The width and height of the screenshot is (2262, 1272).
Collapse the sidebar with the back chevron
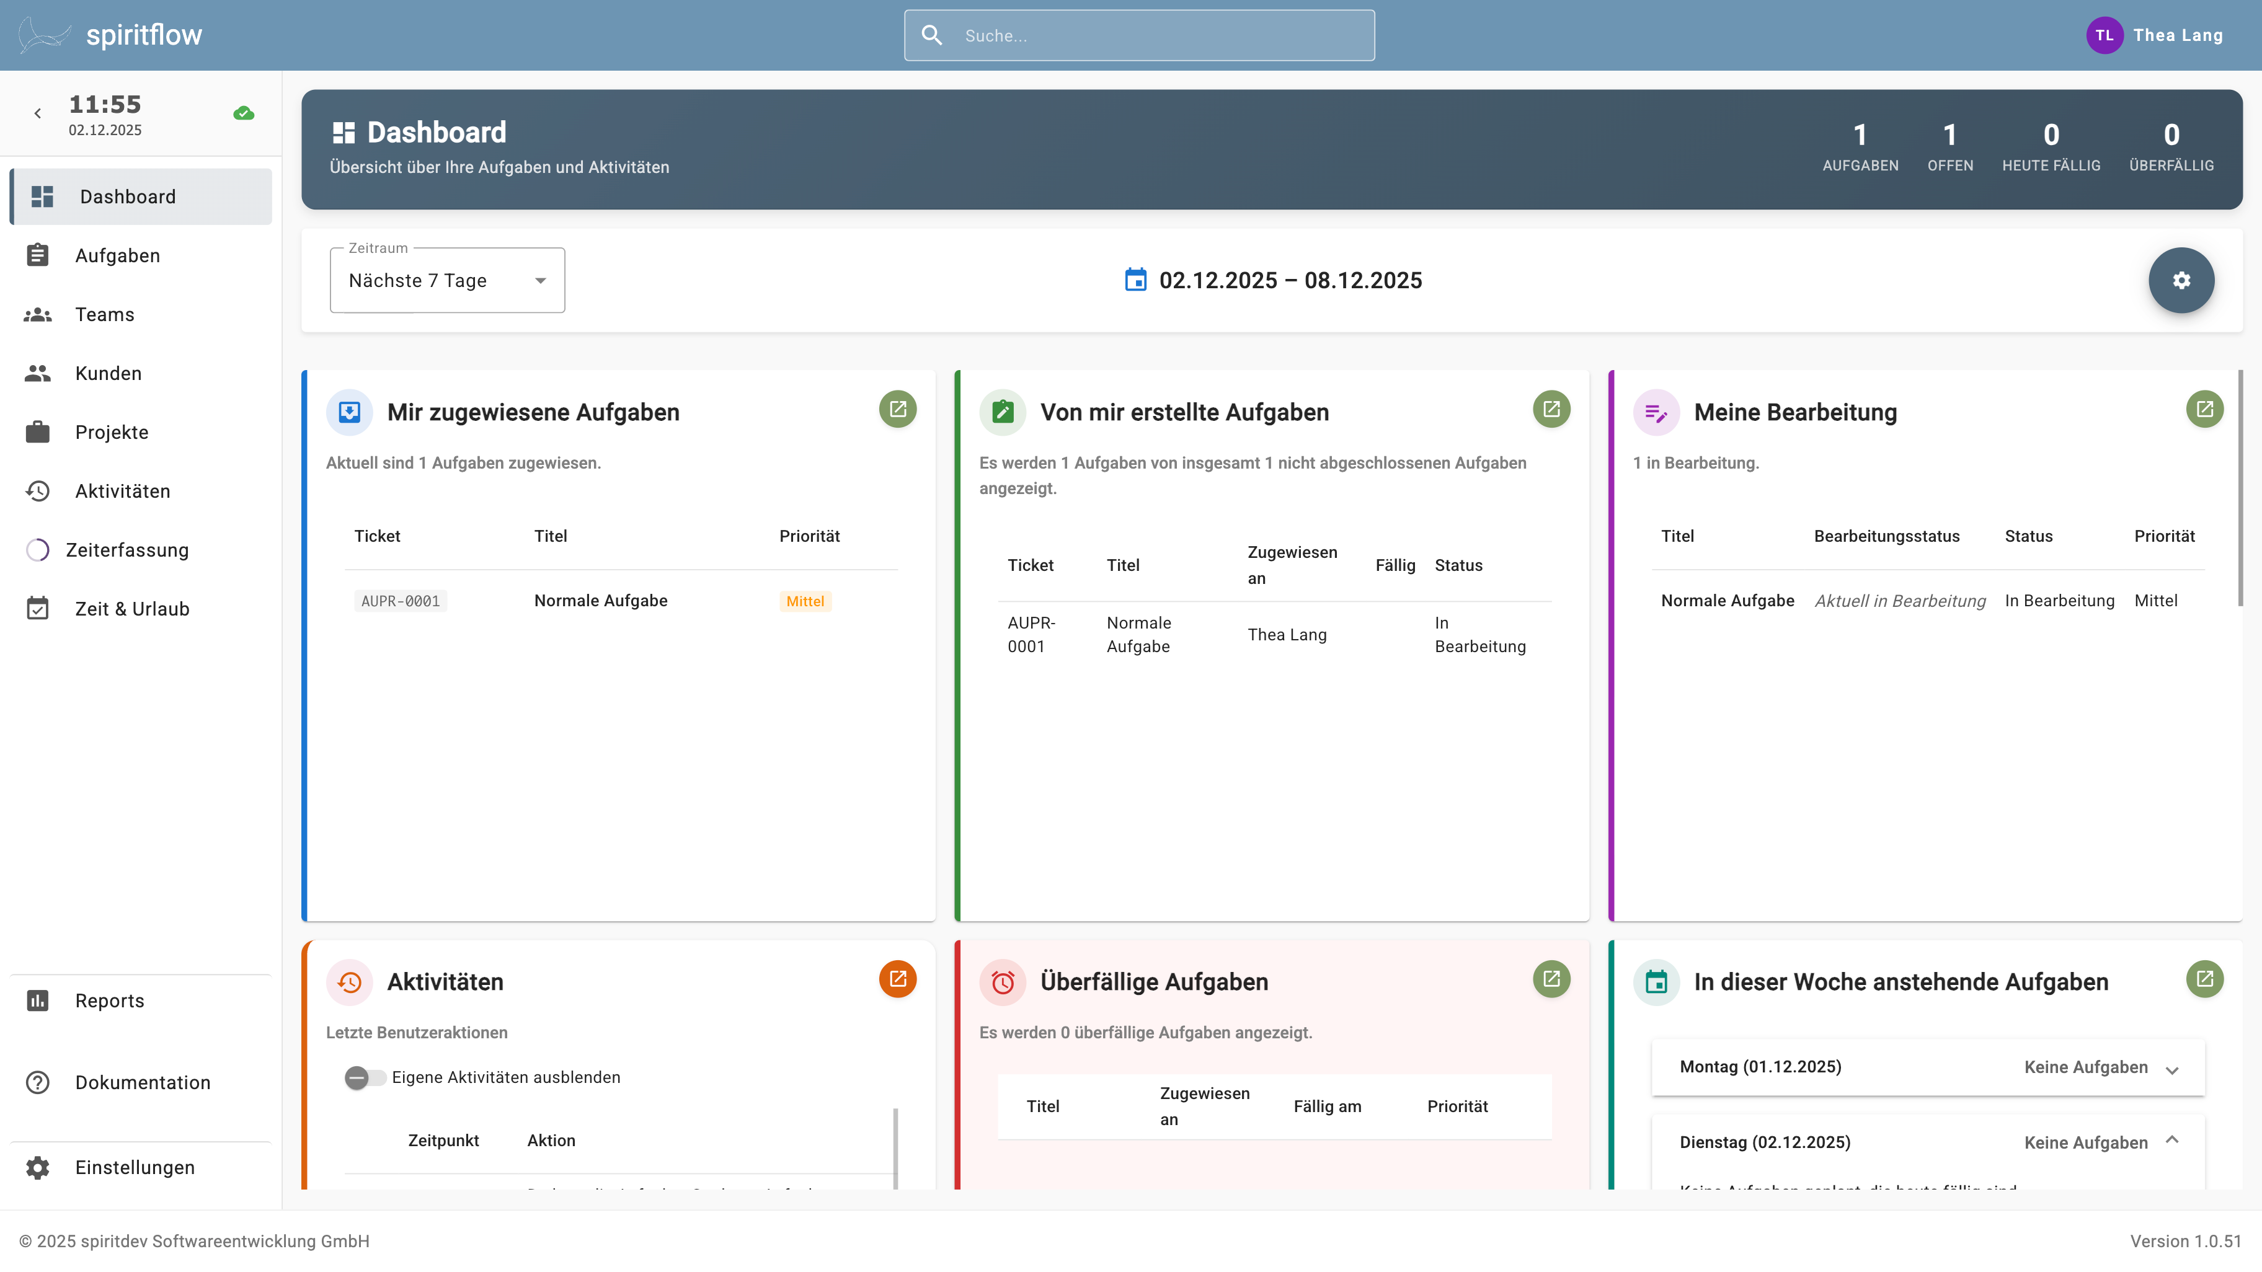point(38,113)
